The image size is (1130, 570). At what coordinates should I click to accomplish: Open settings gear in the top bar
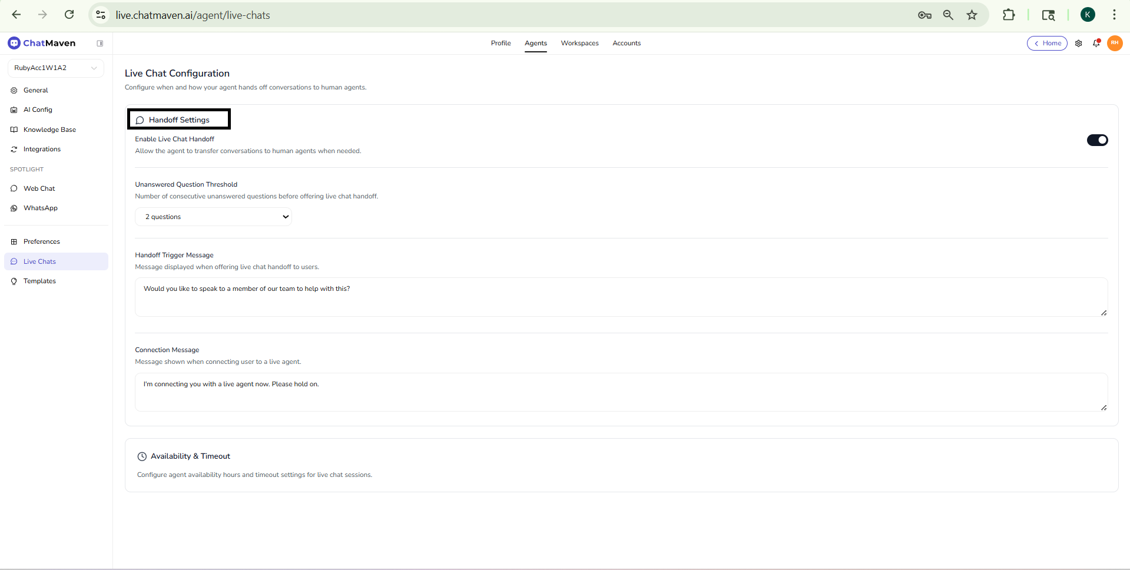coord(1079,43)
